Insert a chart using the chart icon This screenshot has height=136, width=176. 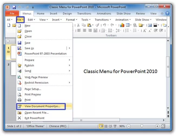click(x=122, y=25)
